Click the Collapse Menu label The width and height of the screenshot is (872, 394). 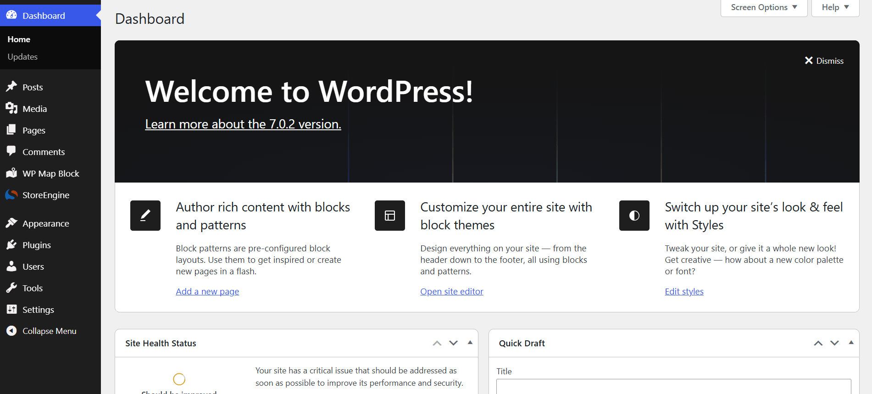[50, 331]
